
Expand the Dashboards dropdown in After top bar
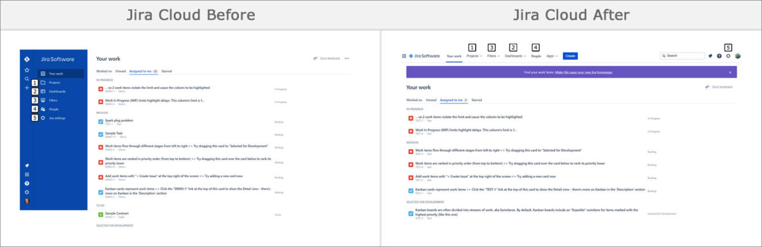tap(516, 56)
